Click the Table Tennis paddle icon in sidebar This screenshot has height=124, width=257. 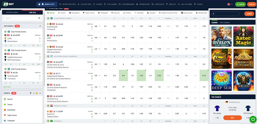(x=5, y=115)
